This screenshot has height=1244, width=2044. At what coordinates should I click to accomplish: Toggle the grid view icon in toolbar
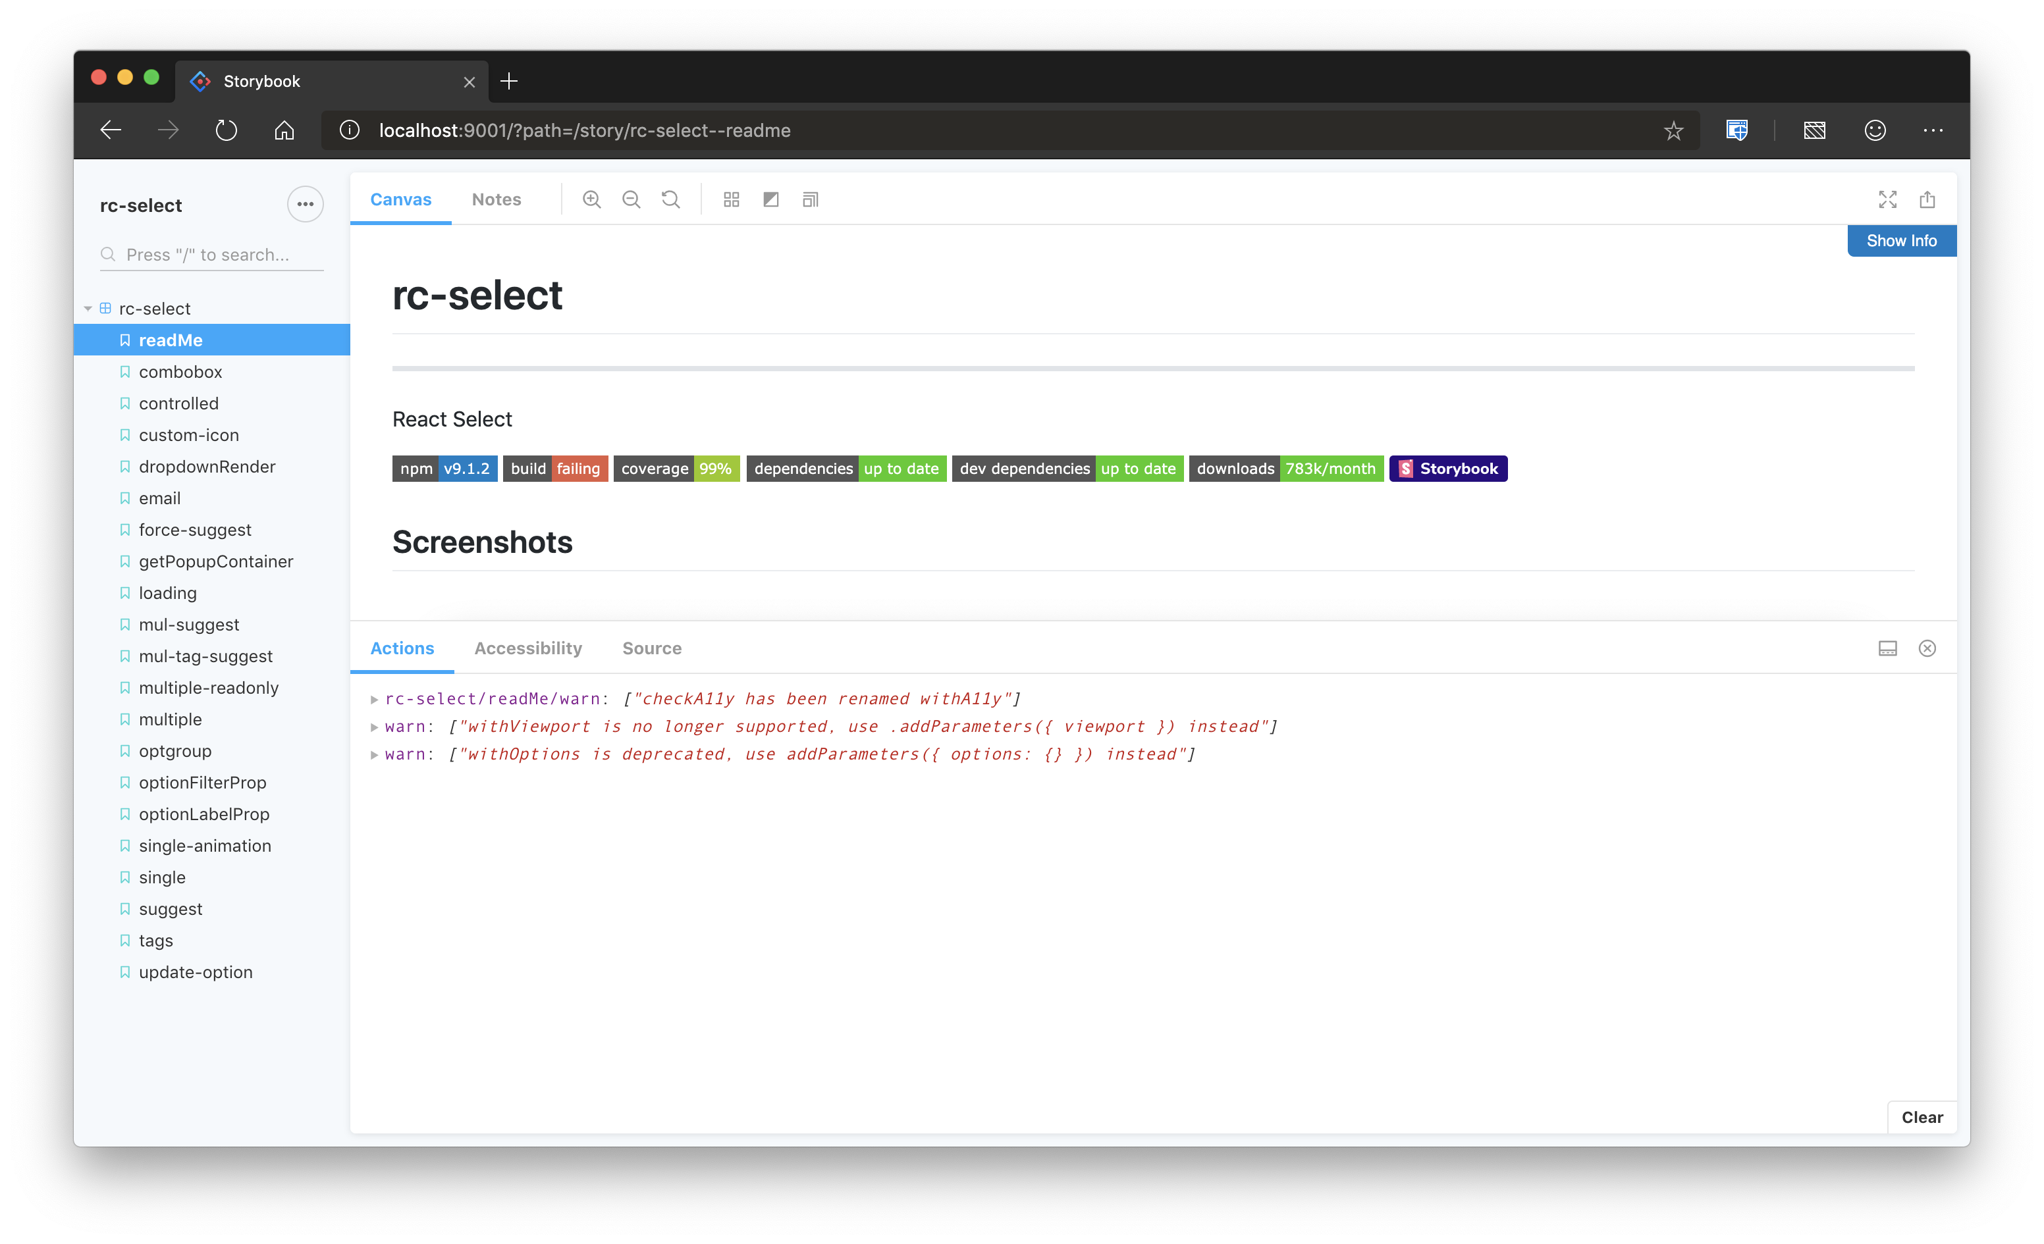click(731, 199)
